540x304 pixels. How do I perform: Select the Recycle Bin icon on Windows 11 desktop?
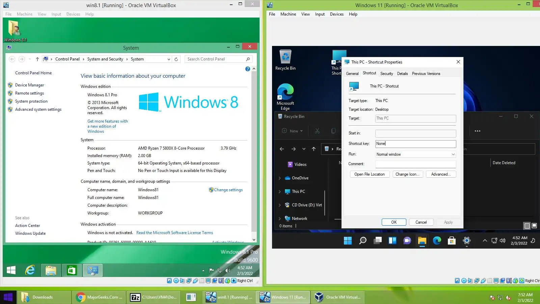click(x=286, y=60)
